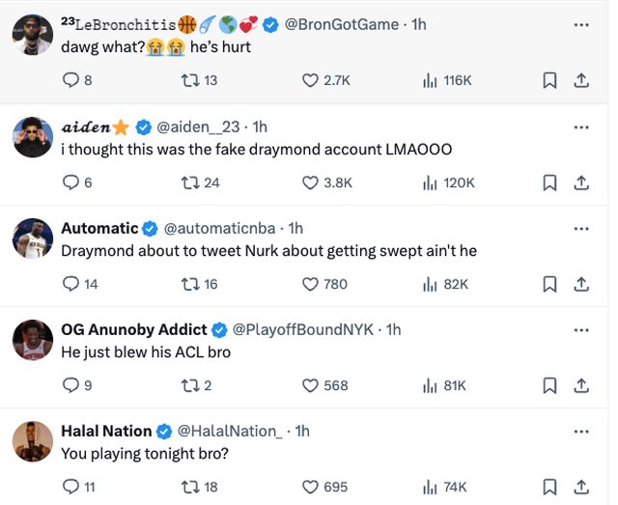Share Halal Nation's "You playing tonight" tweet
This screenshot has width=618, height=505.
581,487
